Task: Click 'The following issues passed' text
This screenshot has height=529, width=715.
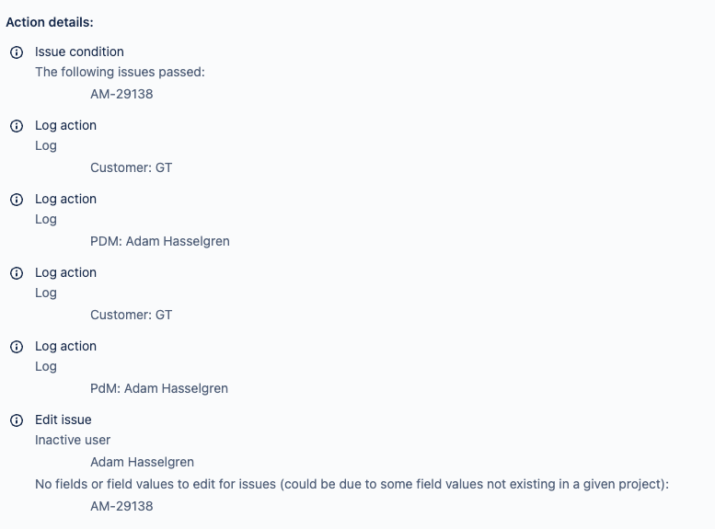Action: [x=121, y=72]
